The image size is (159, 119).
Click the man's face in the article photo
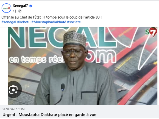pyautogui.click(x=73, y=57)
